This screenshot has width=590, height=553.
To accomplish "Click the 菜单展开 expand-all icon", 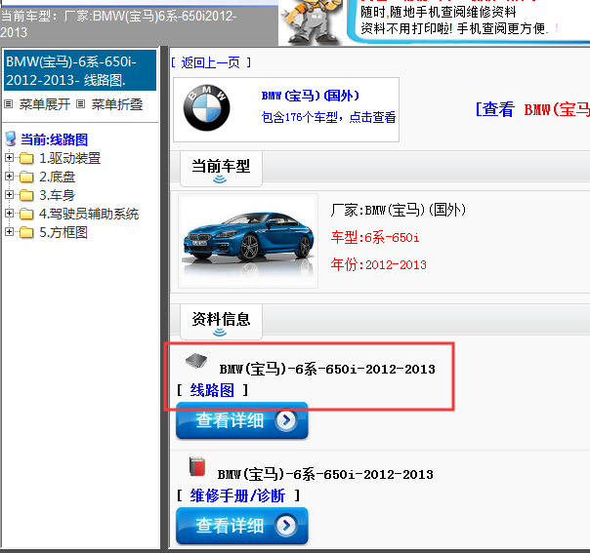I will point(8,104).
